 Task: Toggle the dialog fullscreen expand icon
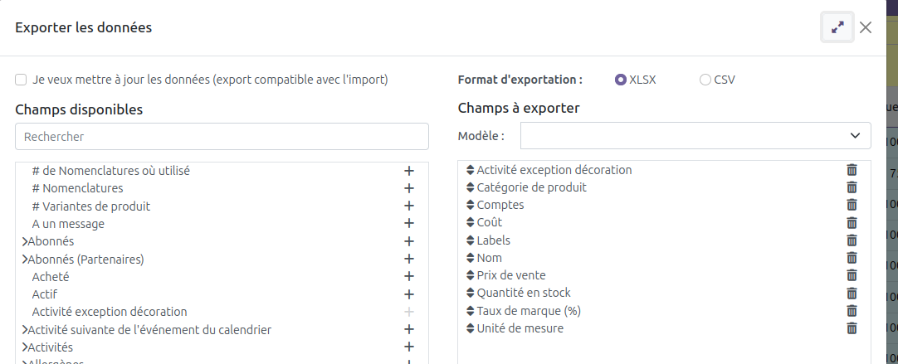837,27
